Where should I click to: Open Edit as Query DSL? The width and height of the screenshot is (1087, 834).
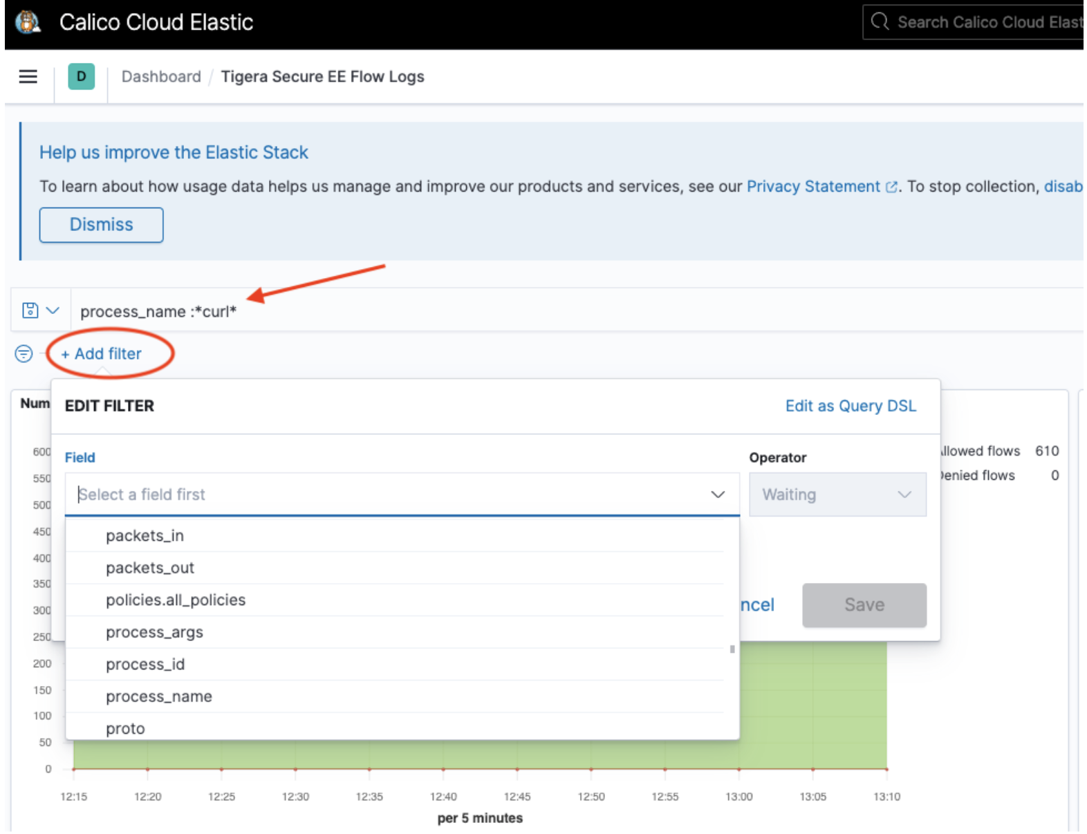[850, 406]
